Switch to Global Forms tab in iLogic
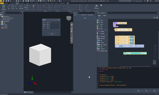Screen dimensions: 159x95 84,15
